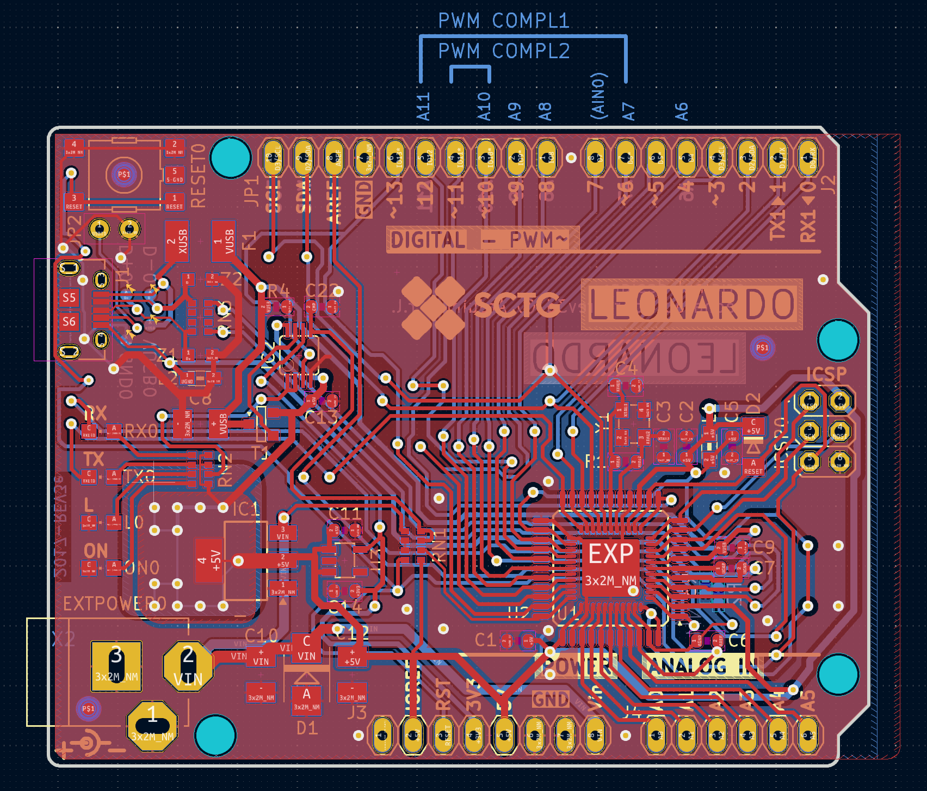Select the mirrored LEONARDO back-side text
This screenshot has height=791, width=927.
pos(634,359)
